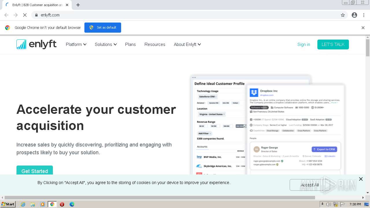
Task: Open Chrome's three-dot menu
Action: (364, 15)
